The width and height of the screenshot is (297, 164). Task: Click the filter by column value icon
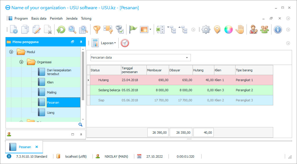pyautogui.click(x=108, y=30)
